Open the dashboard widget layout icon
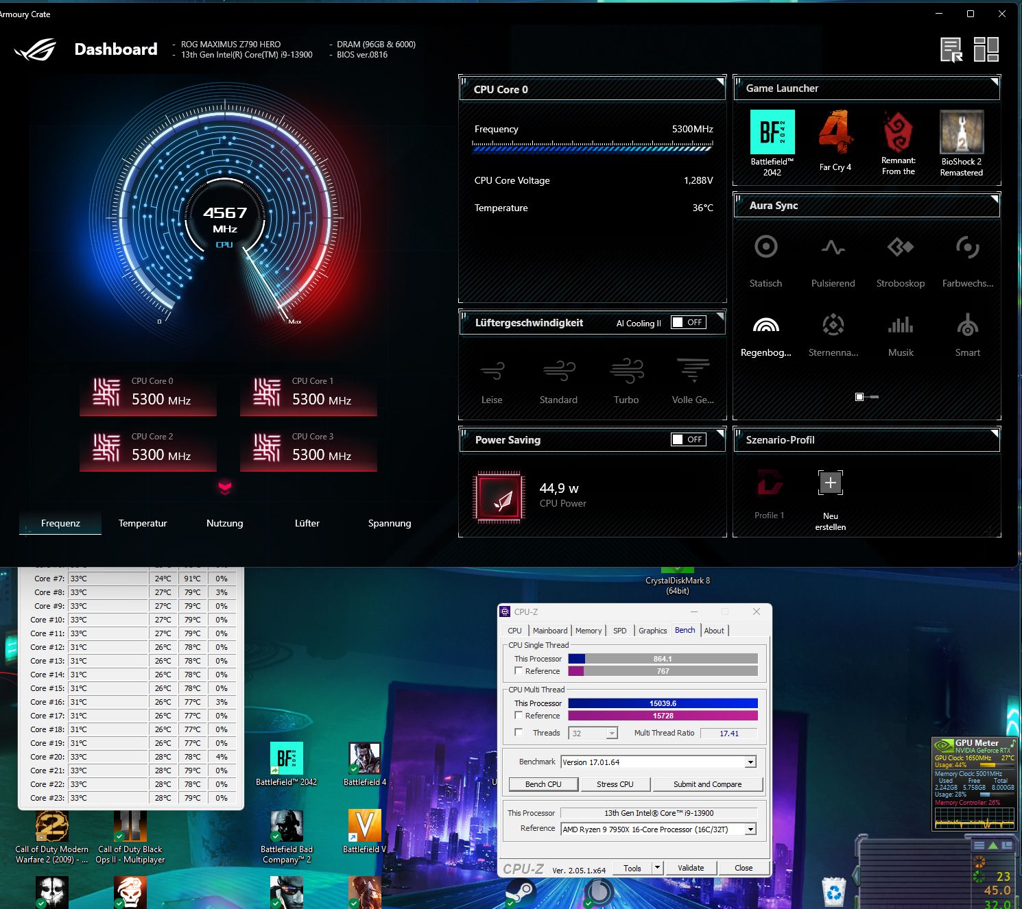Screen dimensions: 1022x909 tap(986, 50)
